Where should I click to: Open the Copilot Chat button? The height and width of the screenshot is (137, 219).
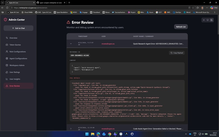coord(214,8)
